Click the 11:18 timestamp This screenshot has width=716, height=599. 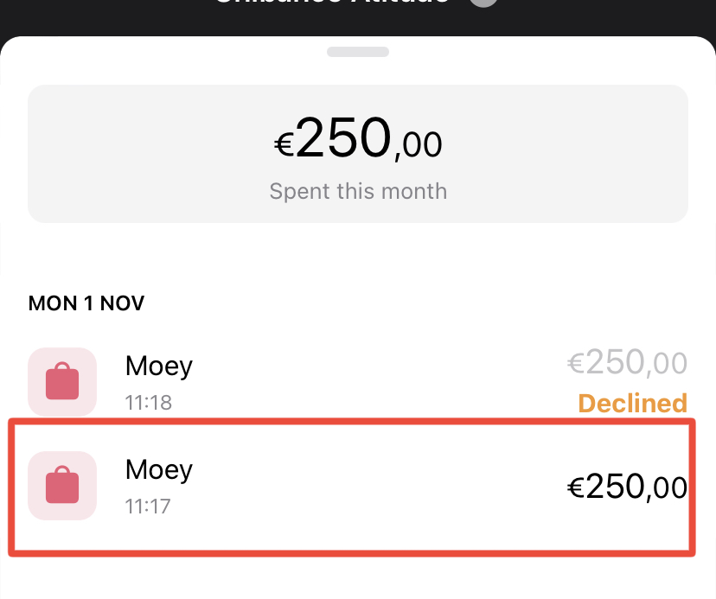(x=149, y=402)
